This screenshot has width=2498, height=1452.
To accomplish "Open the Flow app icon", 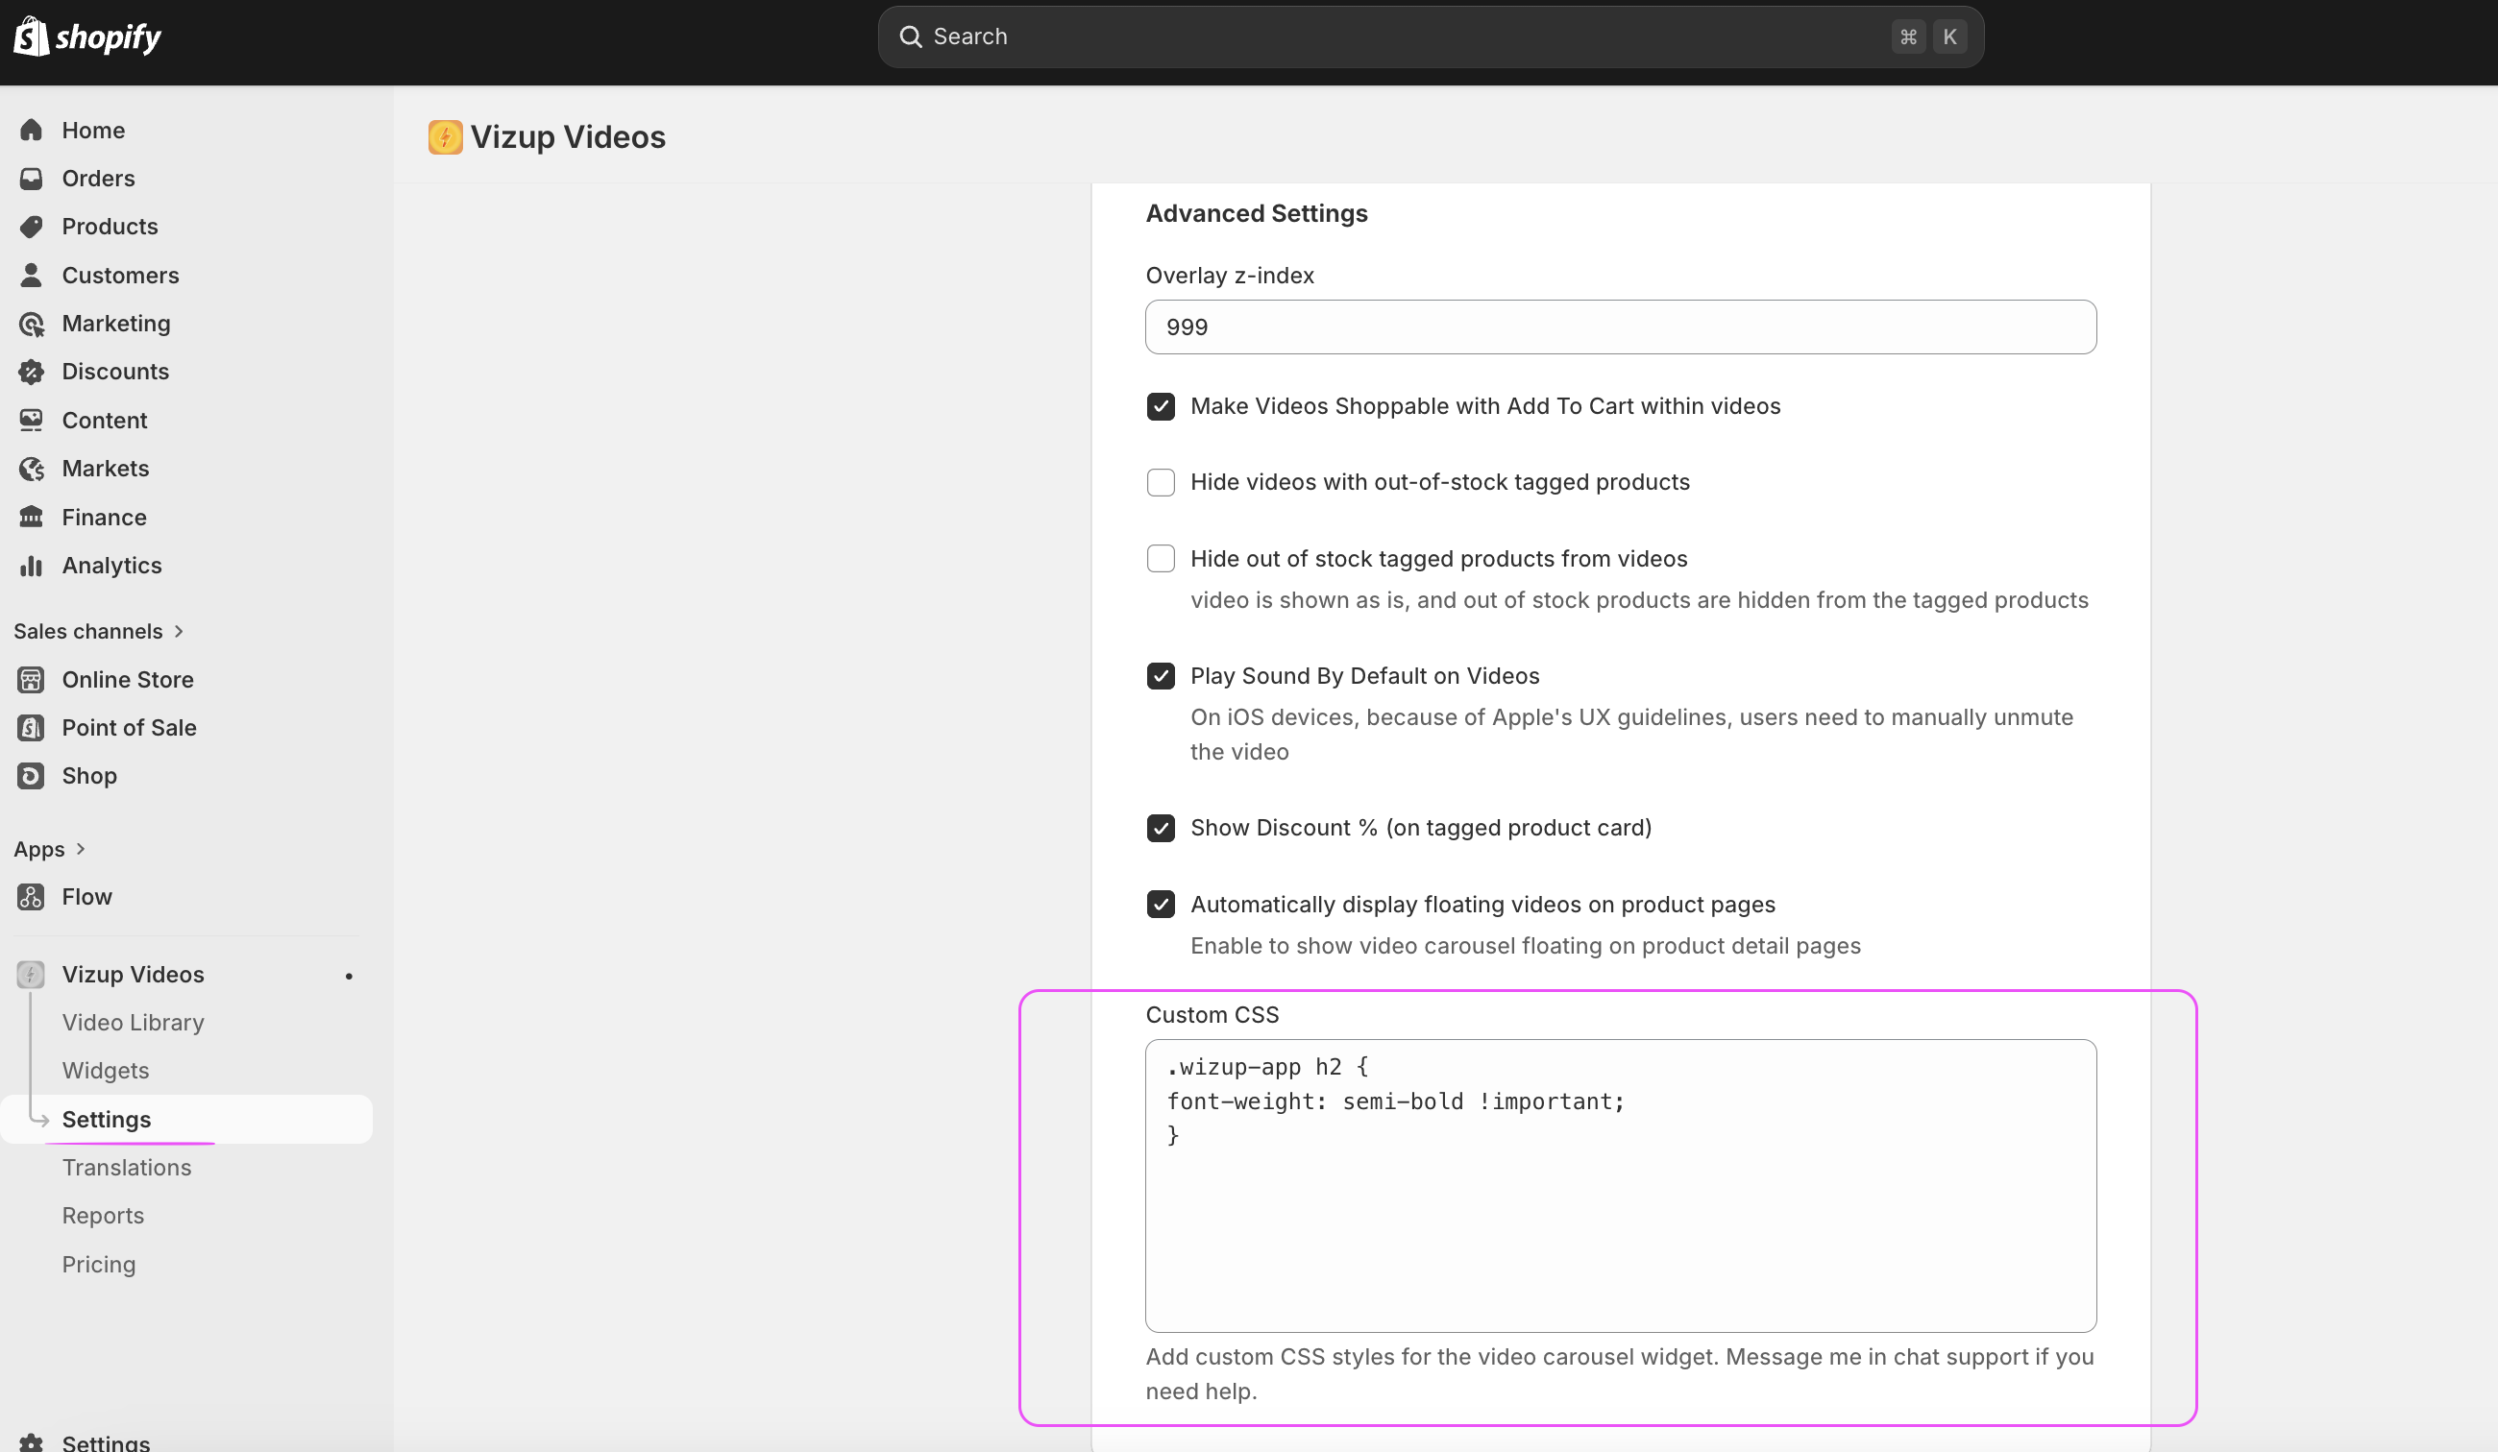I will pos(31,896).
